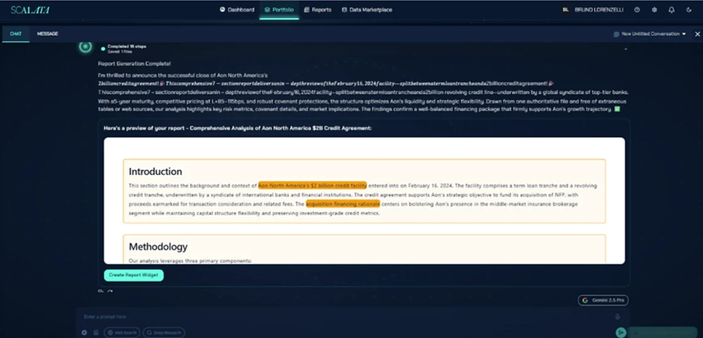Click the clock icon in header
Image resolution: width=703 pixels, height=338 pixels.
[x=637, y=9]
